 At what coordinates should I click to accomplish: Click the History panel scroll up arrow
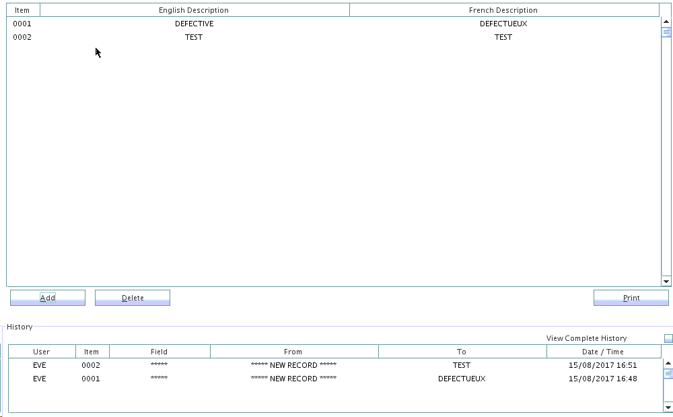tap(668, 363)
